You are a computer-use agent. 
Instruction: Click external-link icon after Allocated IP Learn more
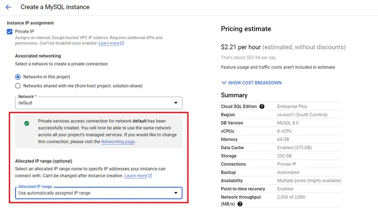click(x=150, y=176)
